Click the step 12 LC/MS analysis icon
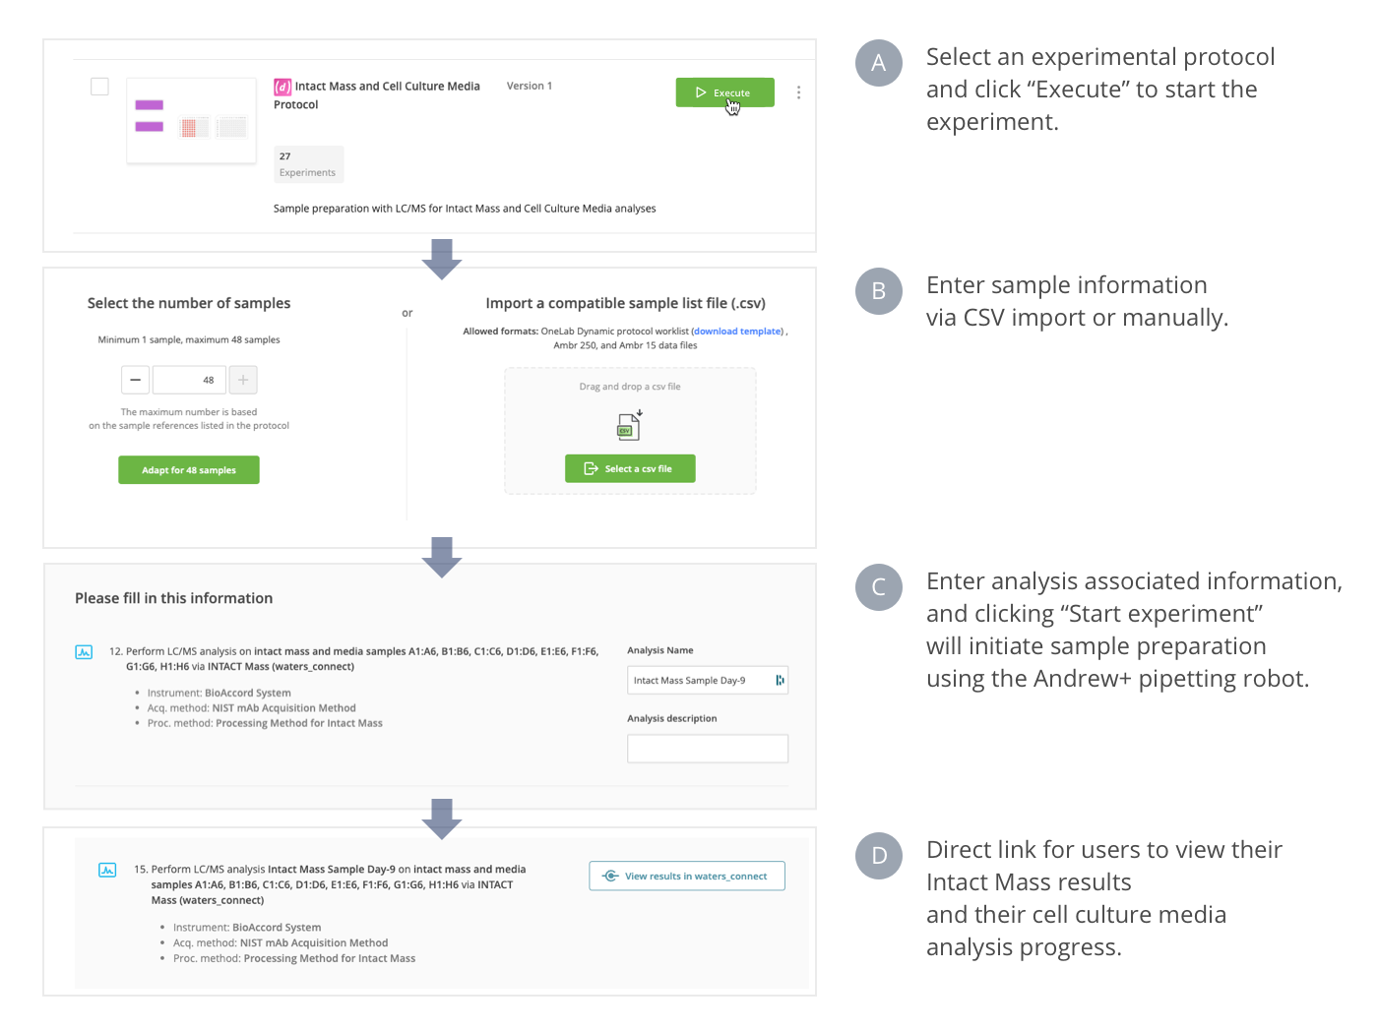This screenshot has width=1378, height=1030. pos(84,652)
